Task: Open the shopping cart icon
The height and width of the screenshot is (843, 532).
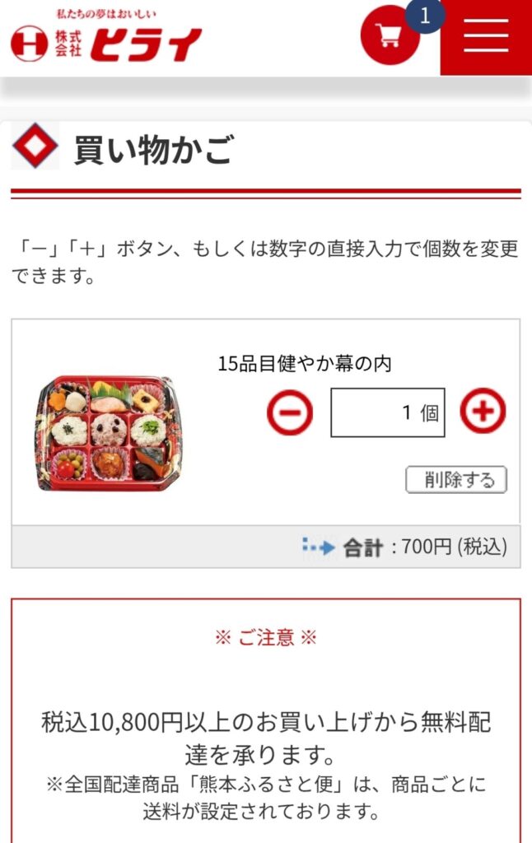Action: point(390,35)
